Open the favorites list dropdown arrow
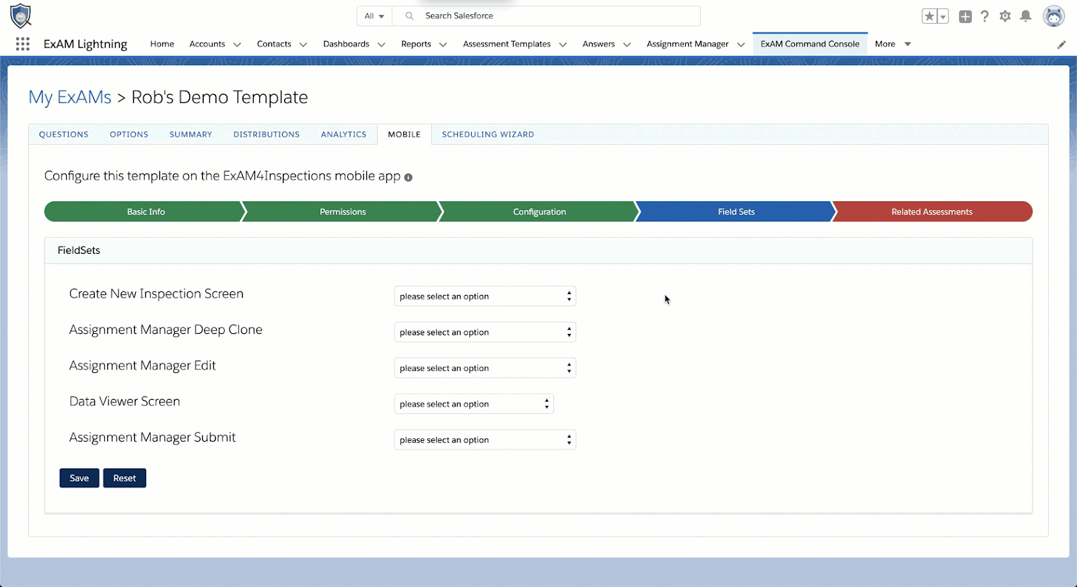This screenshot has width=1077, height=587. click(943, 16)
